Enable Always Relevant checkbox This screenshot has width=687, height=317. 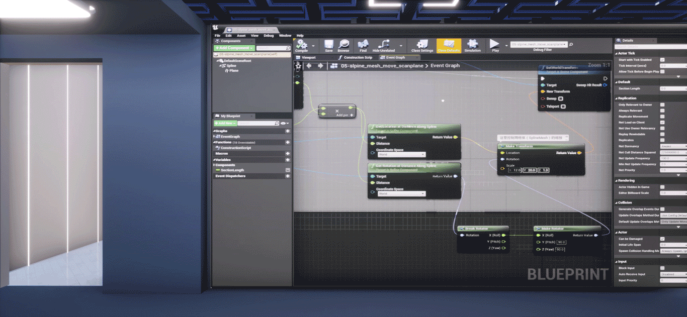(x=662, y=111)
